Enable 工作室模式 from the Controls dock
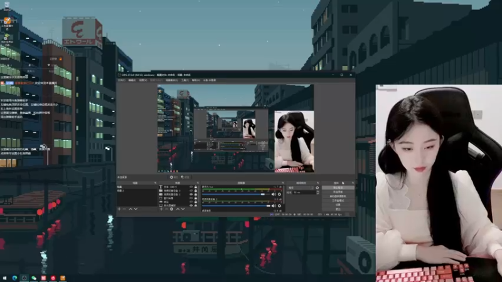502x282 pixels. (338, 201)
